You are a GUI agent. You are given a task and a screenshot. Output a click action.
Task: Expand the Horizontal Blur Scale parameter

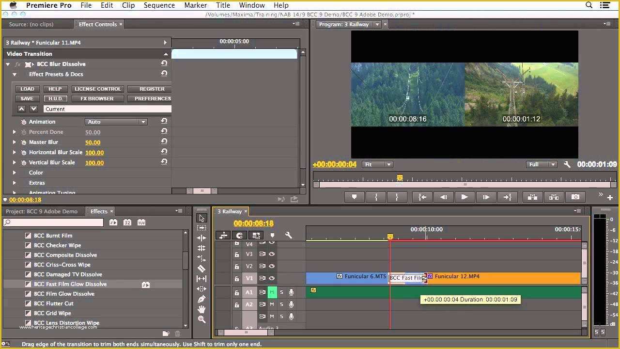pos(15,152)
